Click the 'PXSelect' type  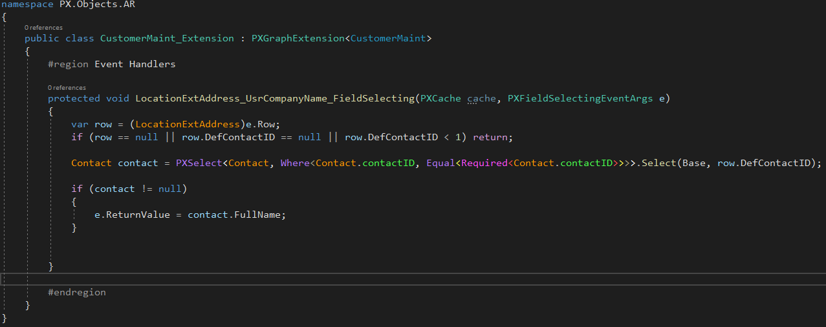[x=199, y=163]
